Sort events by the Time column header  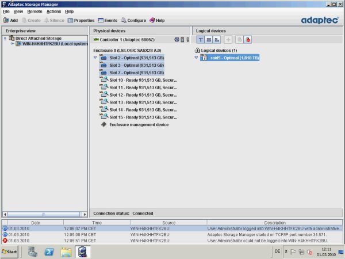97,223
